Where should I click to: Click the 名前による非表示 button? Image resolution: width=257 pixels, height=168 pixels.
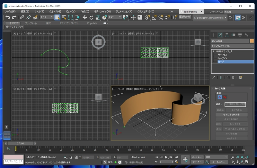coord(231,115)
